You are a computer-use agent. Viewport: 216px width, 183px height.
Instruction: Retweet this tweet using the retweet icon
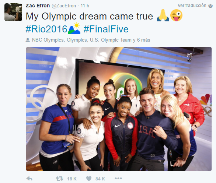click(x=59, y=179)
